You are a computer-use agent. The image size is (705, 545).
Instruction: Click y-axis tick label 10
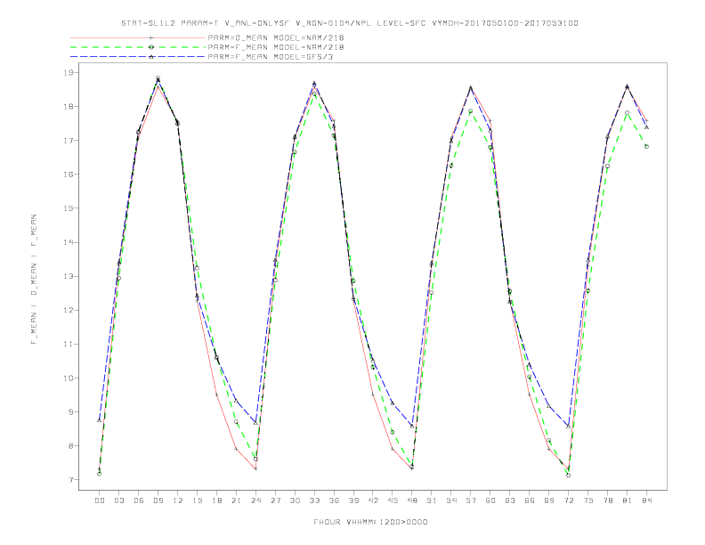tap(70, 378)
